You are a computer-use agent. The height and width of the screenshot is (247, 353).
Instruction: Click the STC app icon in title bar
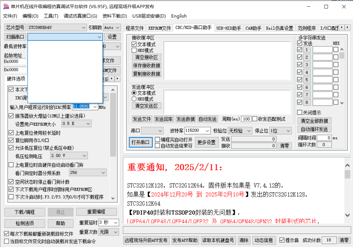click(x=6, y=7)
